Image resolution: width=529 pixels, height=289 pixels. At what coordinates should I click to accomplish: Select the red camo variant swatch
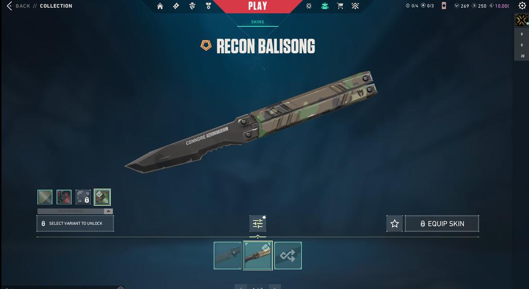click(x=64, y=197)
